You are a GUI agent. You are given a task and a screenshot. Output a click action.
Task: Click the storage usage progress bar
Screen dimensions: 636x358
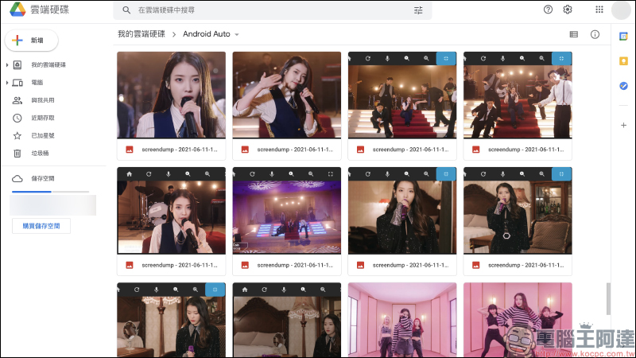50,191
